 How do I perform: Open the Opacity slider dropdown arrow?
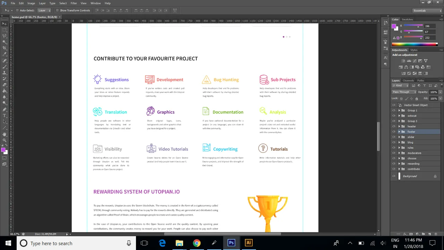[440, 92]
